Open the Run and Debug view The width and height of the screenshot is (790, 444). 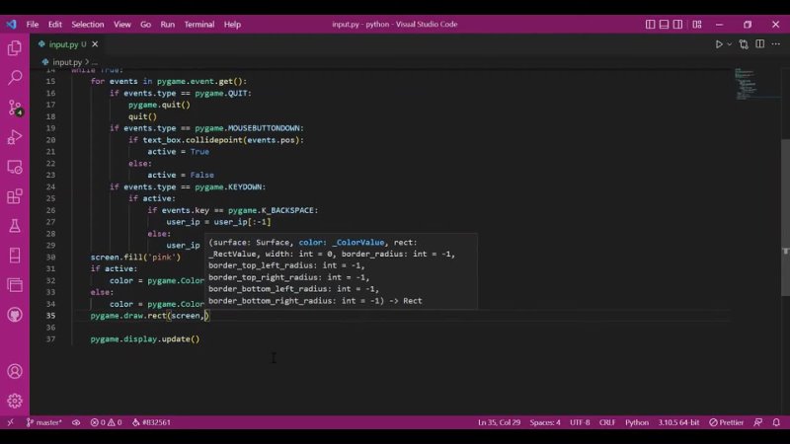pyautogui.click(x=15, y=137)
